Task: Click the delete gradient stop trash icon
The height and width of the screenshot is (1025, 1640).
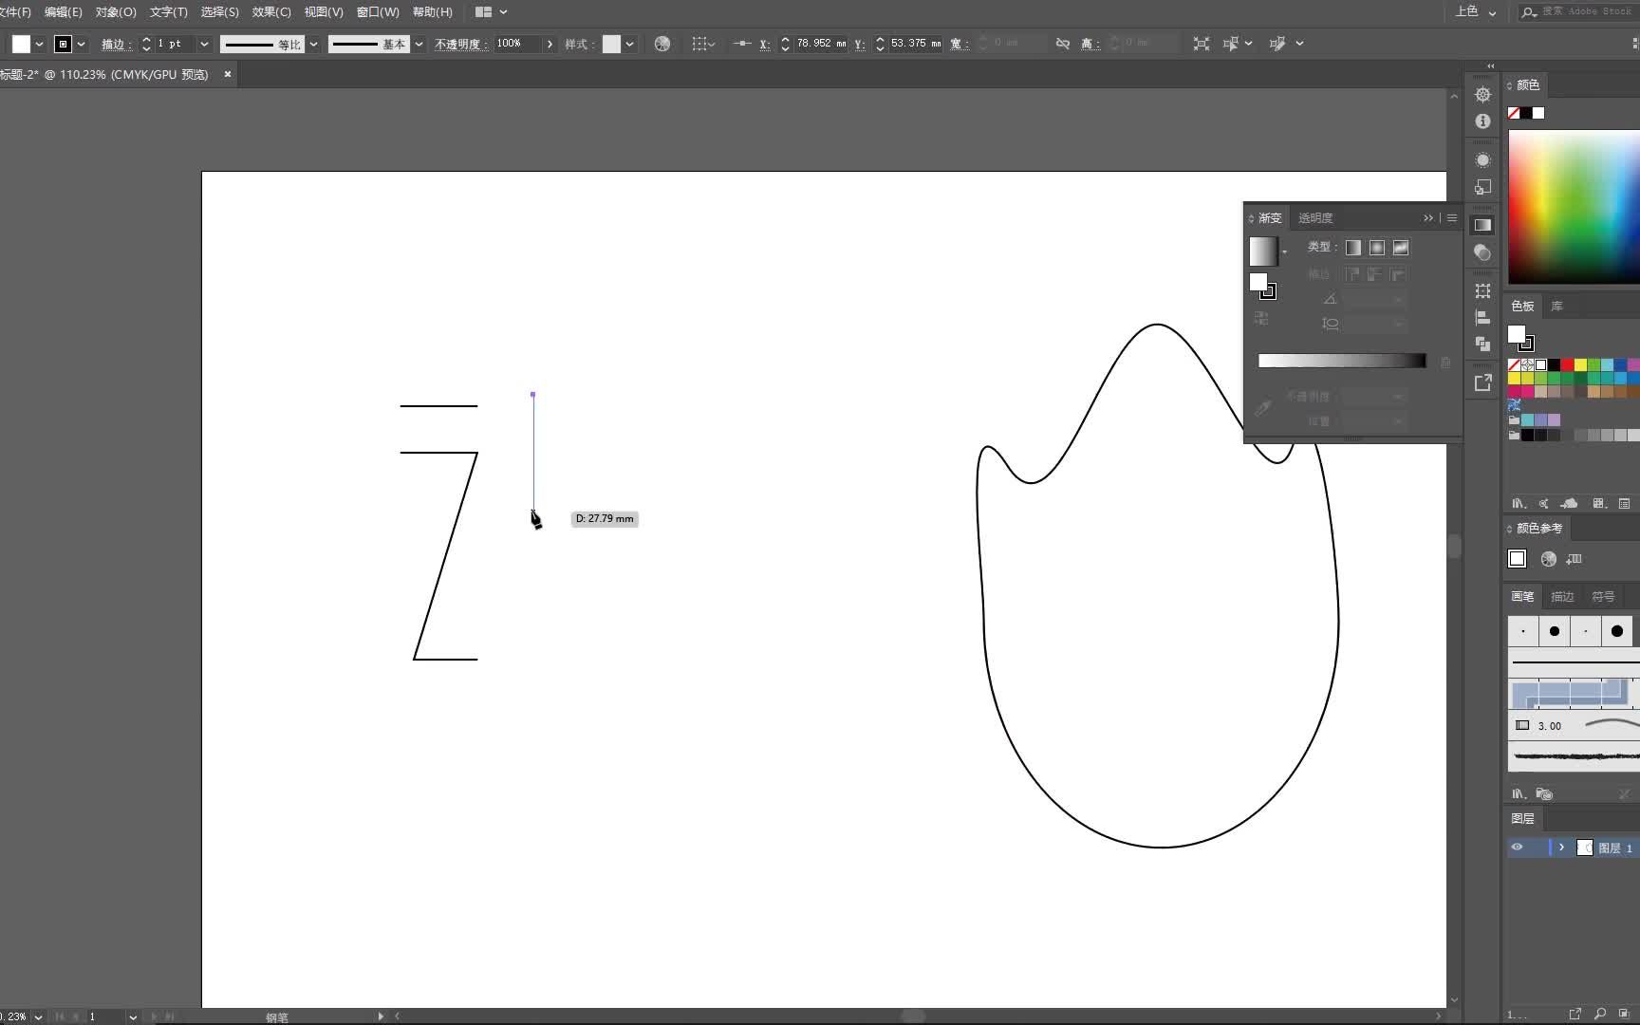Action: [1445, 363]
